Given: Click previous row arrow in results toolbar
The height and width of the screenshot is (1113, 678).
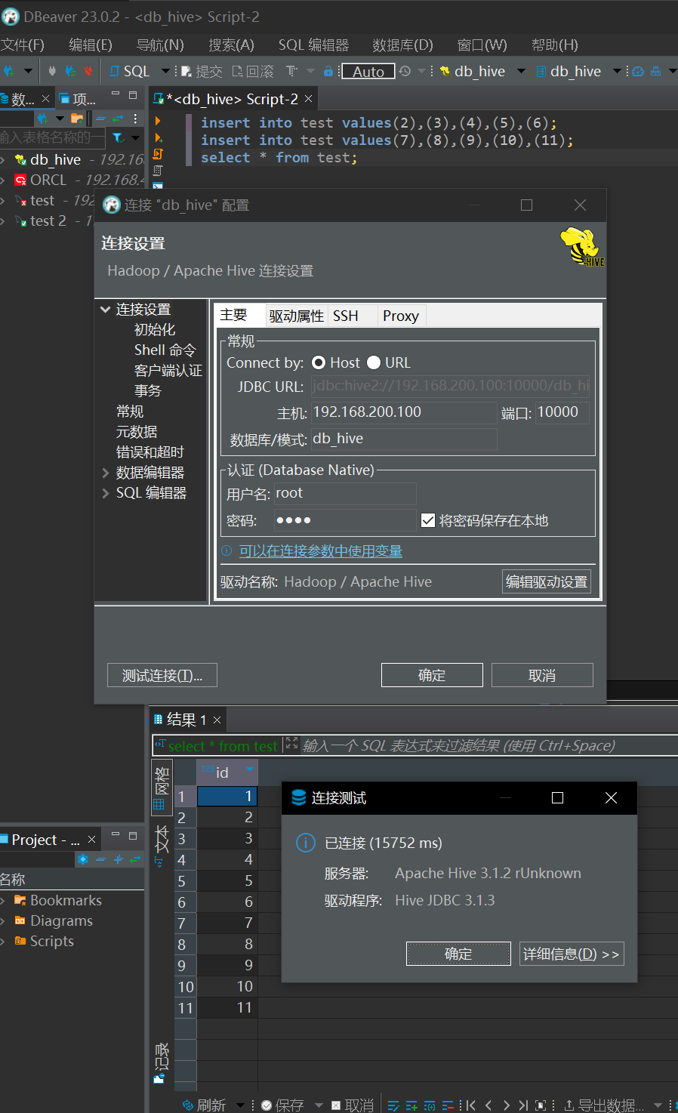Looking at the screenshot, I should 488,1105.
